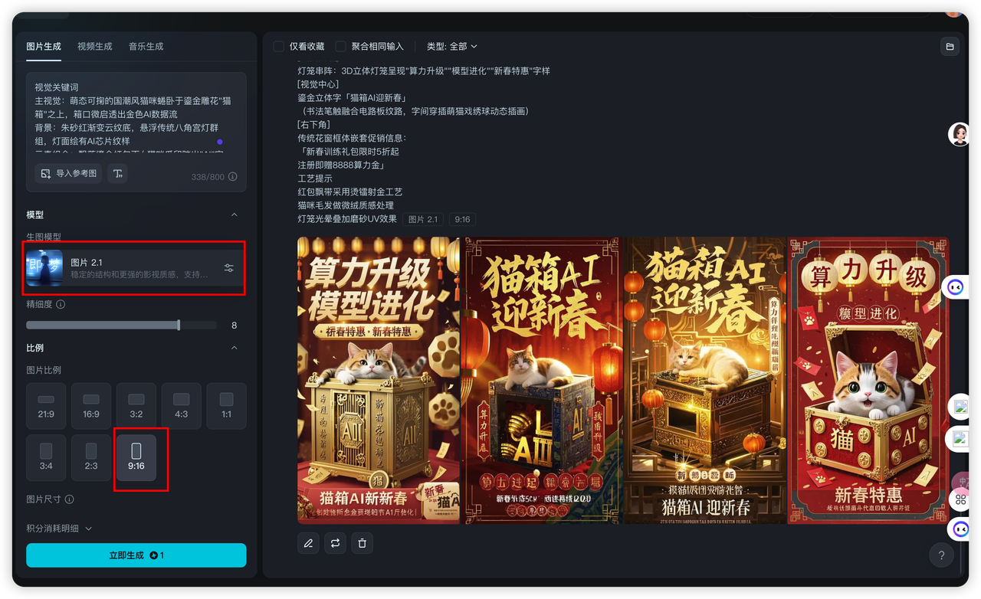The image size is (981, 599).
Task: Select the 16:9 aspect ratio option
Action: click(91, 406)
